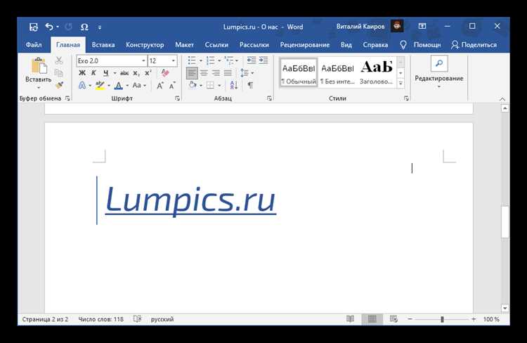Collapse the ribbon with the chevron

(x=502, y=99)
